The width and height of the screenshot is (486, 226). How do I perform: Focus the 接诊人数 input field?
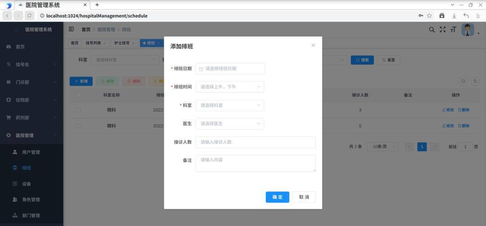256,142
